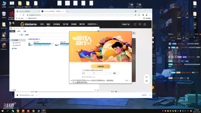Click the WeGame logo on the website
Viewport: 201px width, 113px height.
point(29,24)
